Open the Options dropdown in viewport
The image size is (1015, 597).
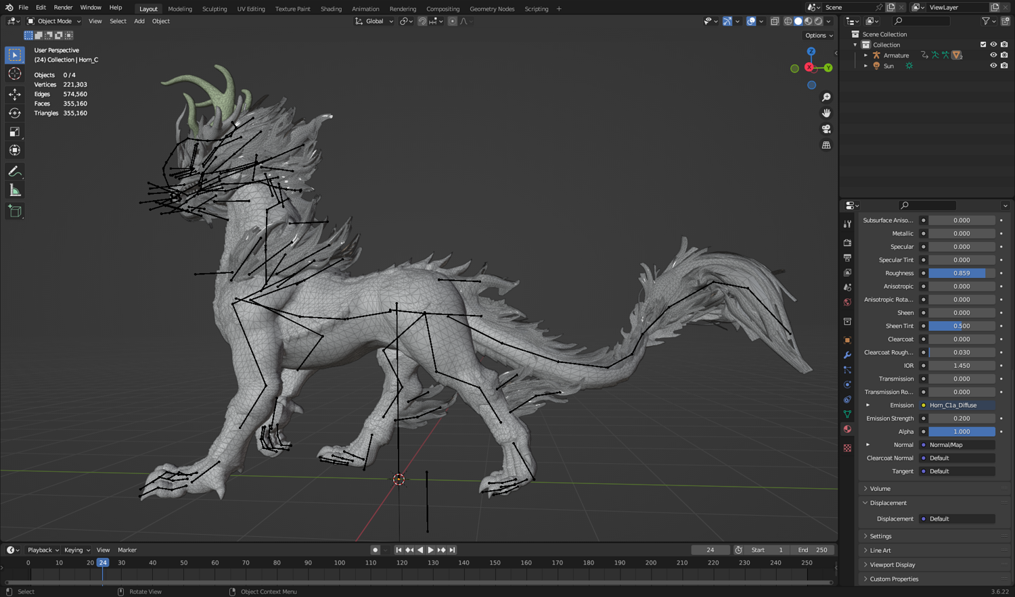[819, 35]
